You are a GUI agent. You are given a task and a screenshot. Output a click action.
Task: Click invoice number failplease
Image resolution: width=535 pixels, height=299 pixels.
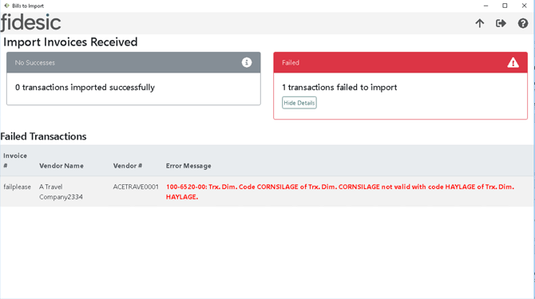(x=17, y=187)
